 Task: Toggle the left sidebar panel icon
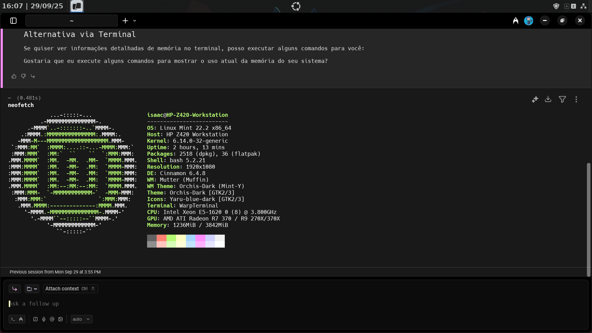coord(13,21)
